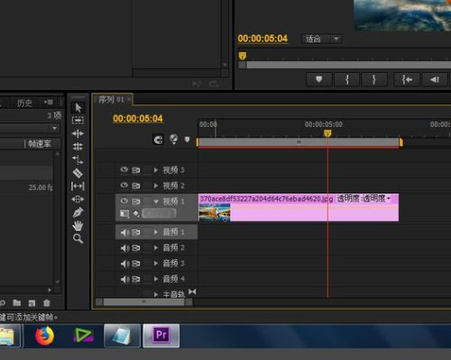
Task: Switch to the 历史 tab
Action: 24,103
